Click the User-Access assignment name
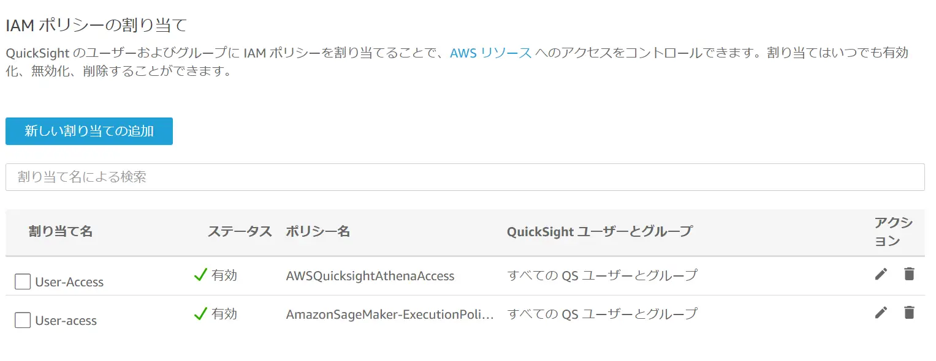 69,282
